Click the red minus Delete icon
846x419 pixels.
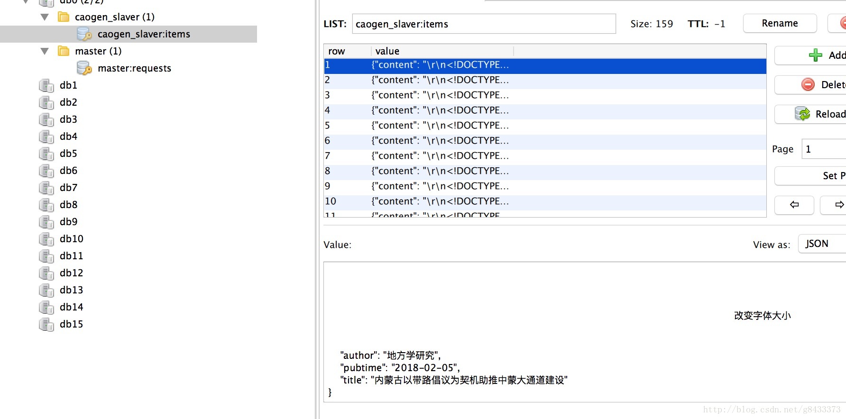tap(808, 85)
